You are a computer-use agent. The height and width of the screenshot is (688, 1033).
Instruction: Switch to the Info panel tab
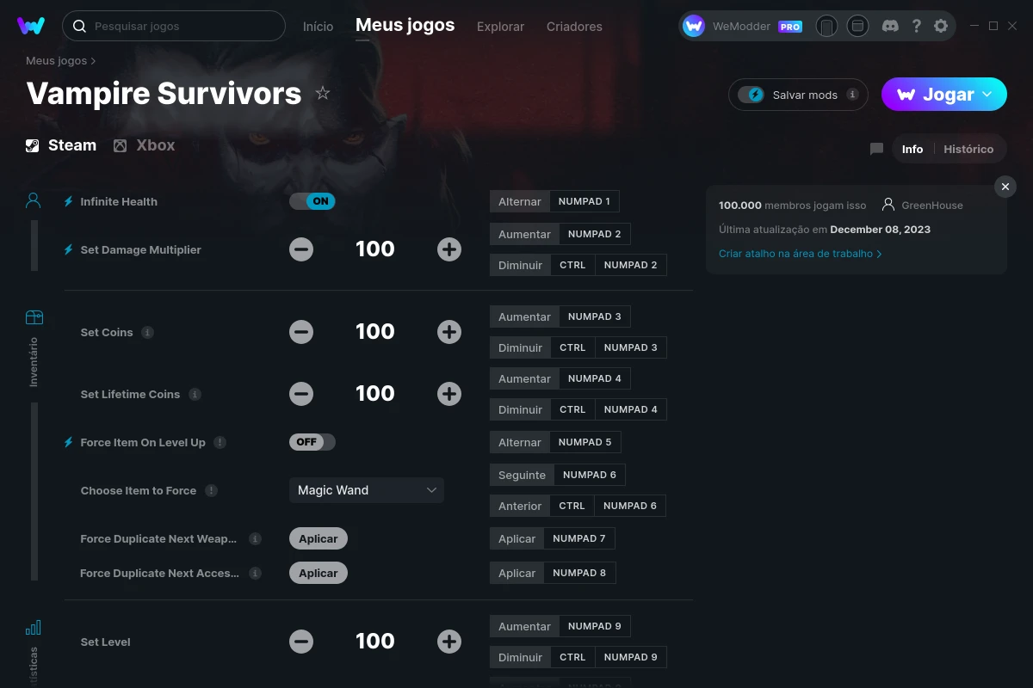pos(912,149)
